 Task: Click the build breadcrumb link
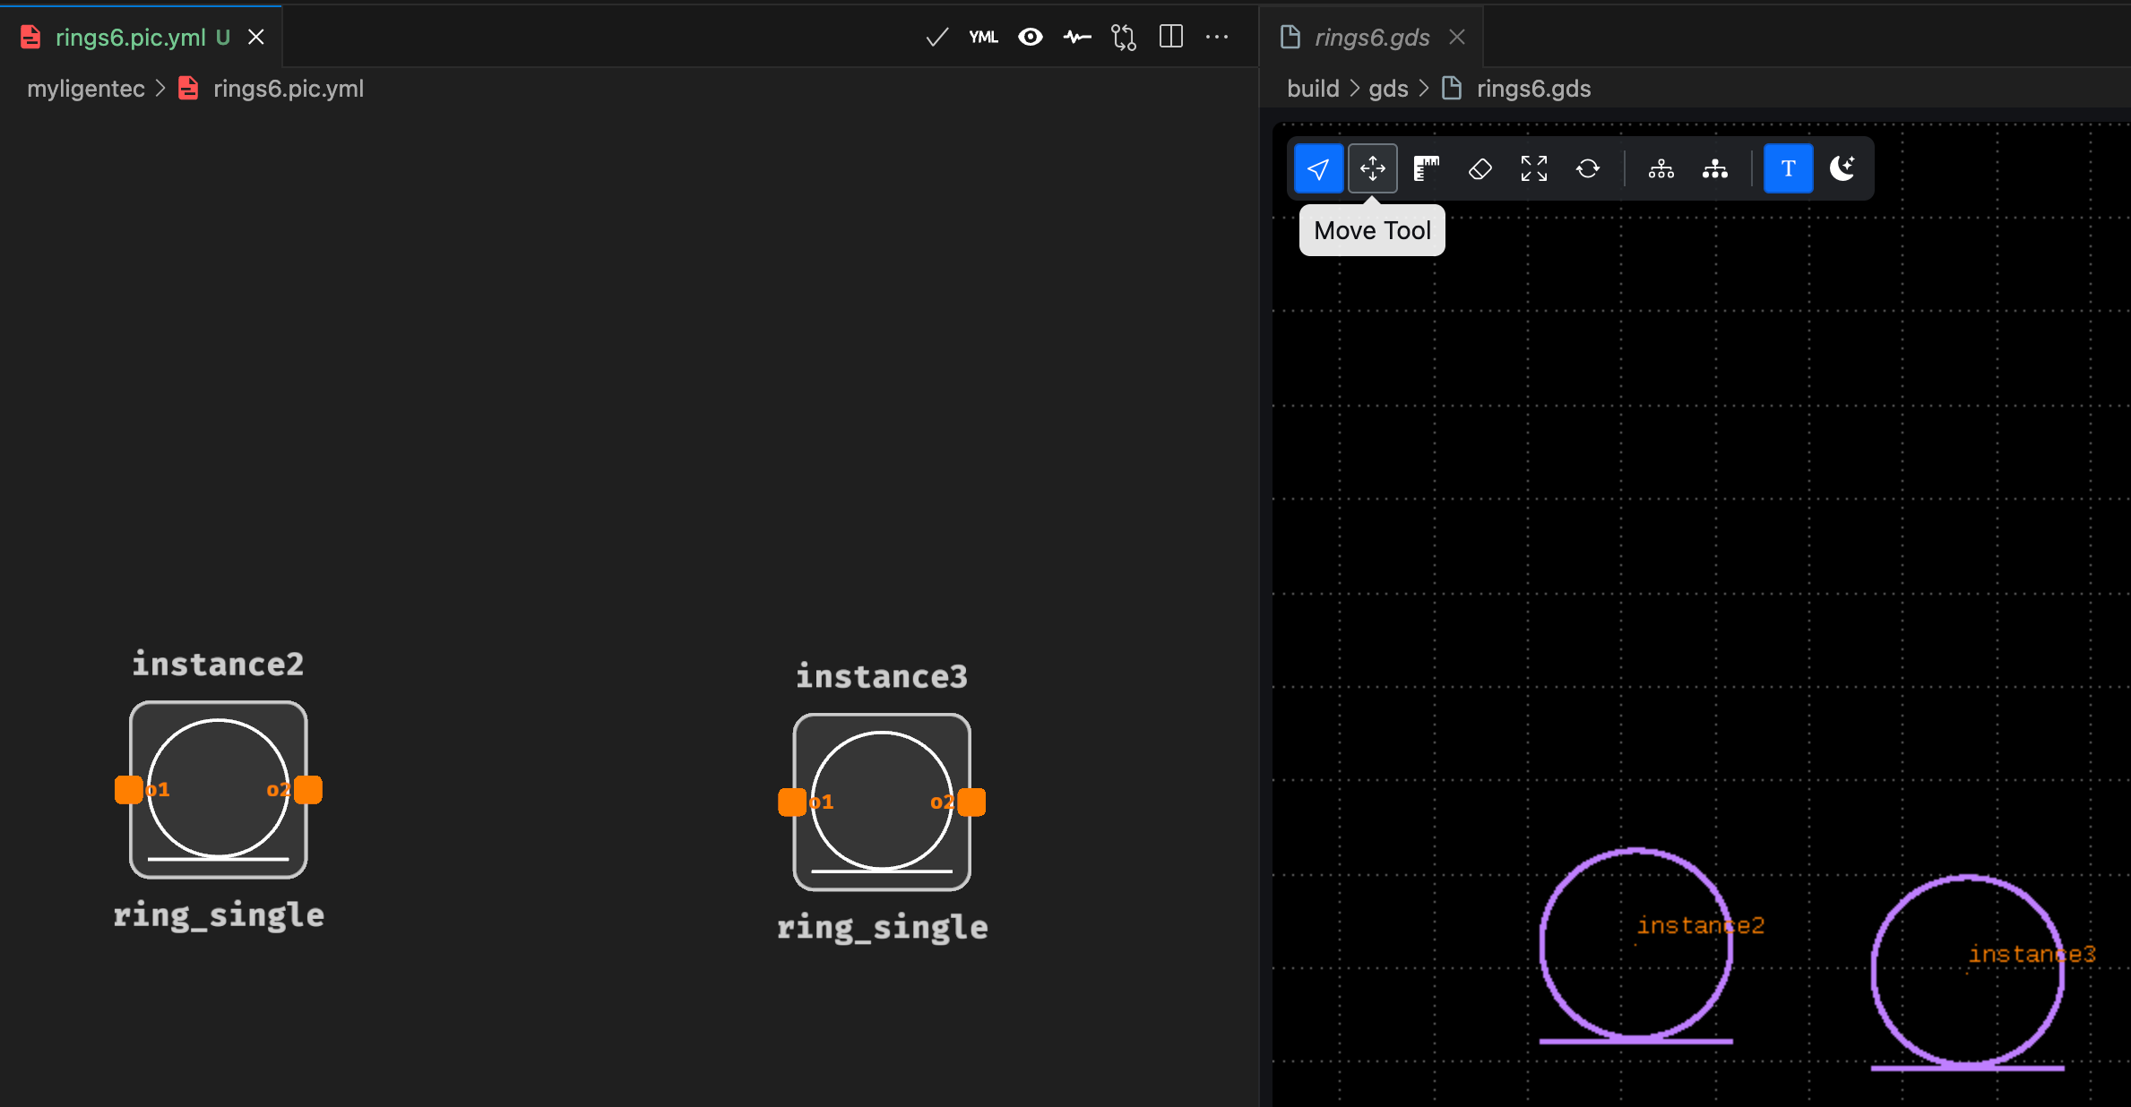pyautogui.click(x=1313, y=89)
